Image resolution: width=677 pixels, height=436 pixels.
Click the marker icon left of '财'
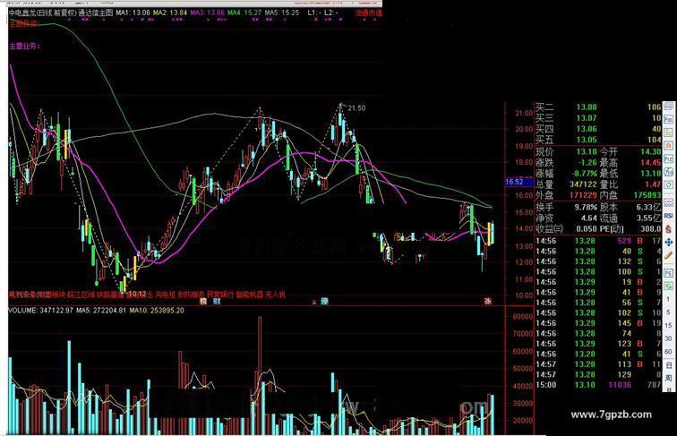(203, 302)
